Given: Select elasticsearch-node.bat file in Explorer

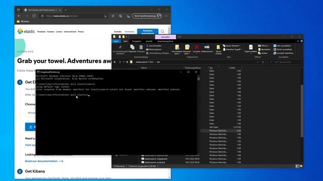Looking at the screenshot, I should coord(155,162).
